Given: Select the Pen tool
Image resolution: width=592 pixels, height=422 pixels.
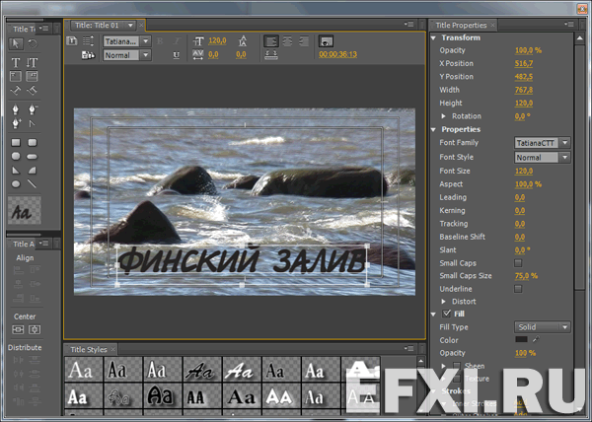Looking at the screenshot, I should 16,109.
